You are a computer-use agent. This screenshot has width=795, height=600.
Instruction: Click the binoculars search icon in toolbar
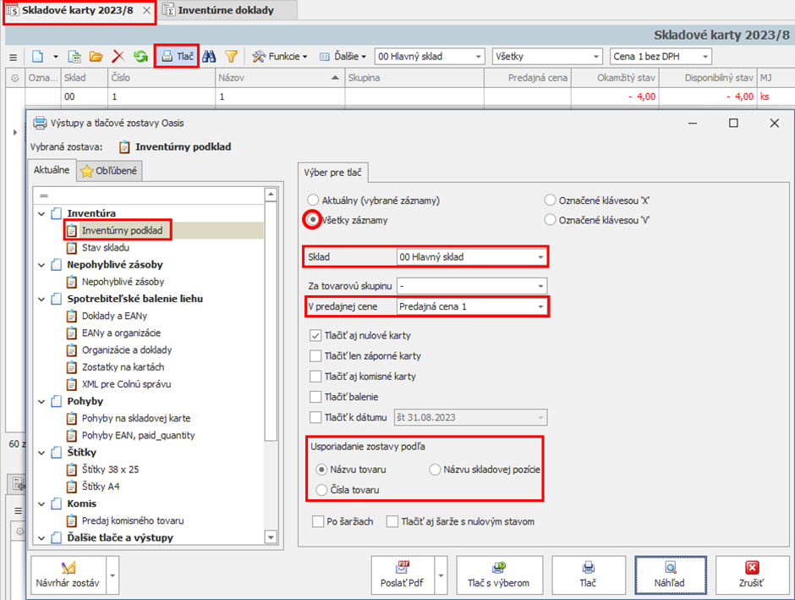pyautogui.click(x=209, y=57)
